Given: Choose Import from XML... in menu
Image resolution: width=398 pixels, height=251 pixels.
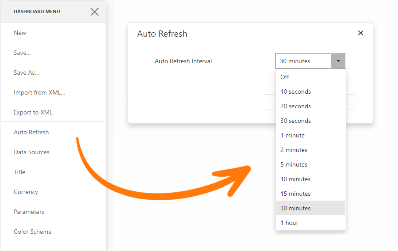Looking at the screenshot, I should [x=39, y=92].
